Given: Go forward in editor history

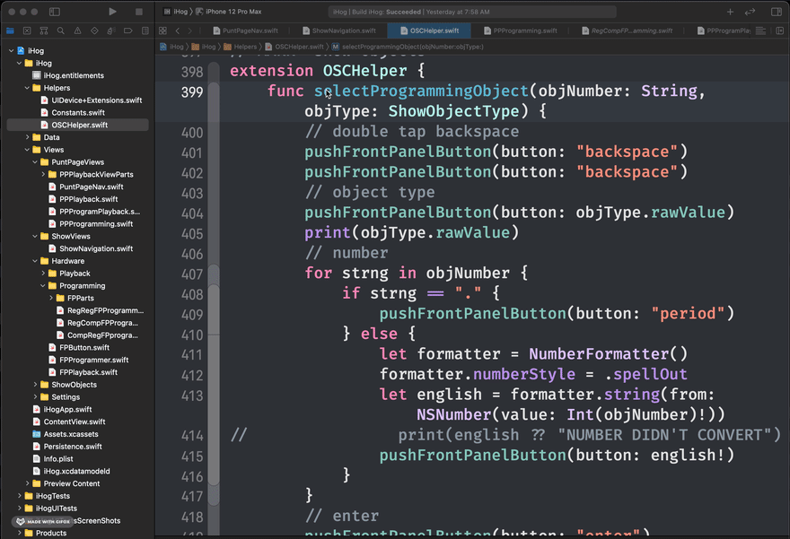Looking at the screenshot, I should click(x=190, y=30).
